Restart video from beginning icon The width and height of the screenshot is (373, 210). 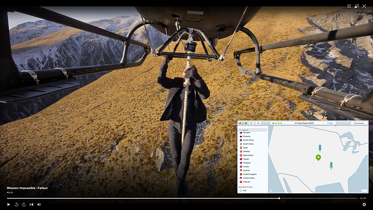tap(32, 204)
